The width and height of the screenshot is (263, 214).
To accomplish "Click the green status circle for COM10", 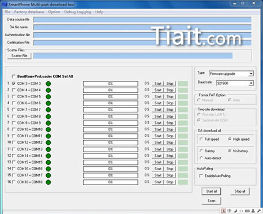I will point(48,129).
